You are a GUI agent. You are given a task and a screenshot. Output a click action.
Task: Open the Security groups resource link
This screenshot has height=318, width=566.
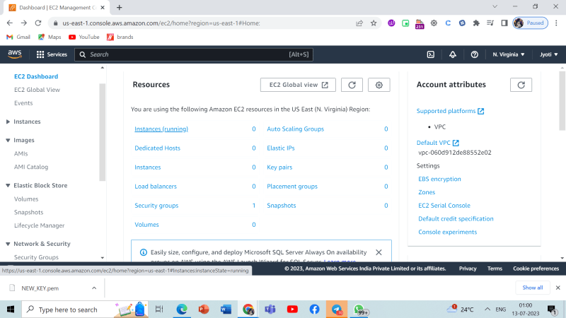point(156,206)
